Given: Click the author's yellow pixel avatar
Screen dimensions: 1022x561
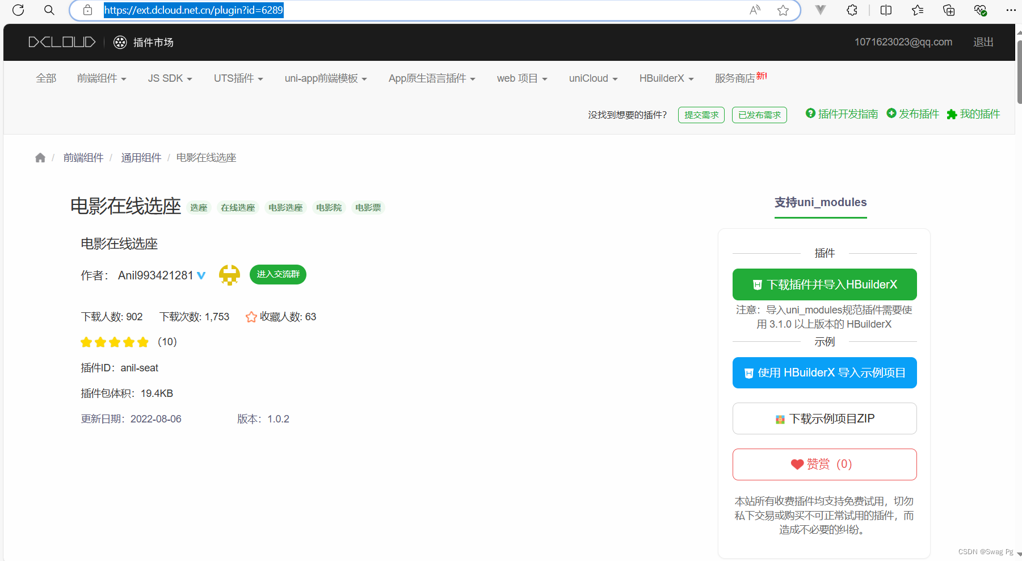Looking at the screenshot, I should (229, 275).
